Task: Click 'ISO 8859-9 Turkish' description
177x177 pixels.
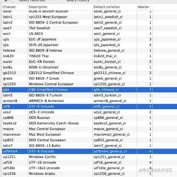Action: coord(45,95)
